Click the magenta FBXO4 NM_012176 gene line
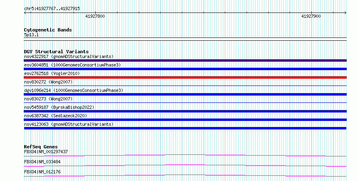The image size is (358, 181). tap(185, 175)
